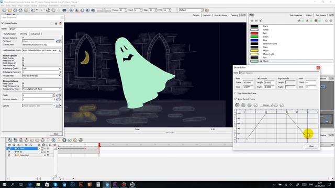Screen dimensions: 335x188
Task: Click the last round icon in Bezier Editor toolbar
Action: (x=282, y=105)
